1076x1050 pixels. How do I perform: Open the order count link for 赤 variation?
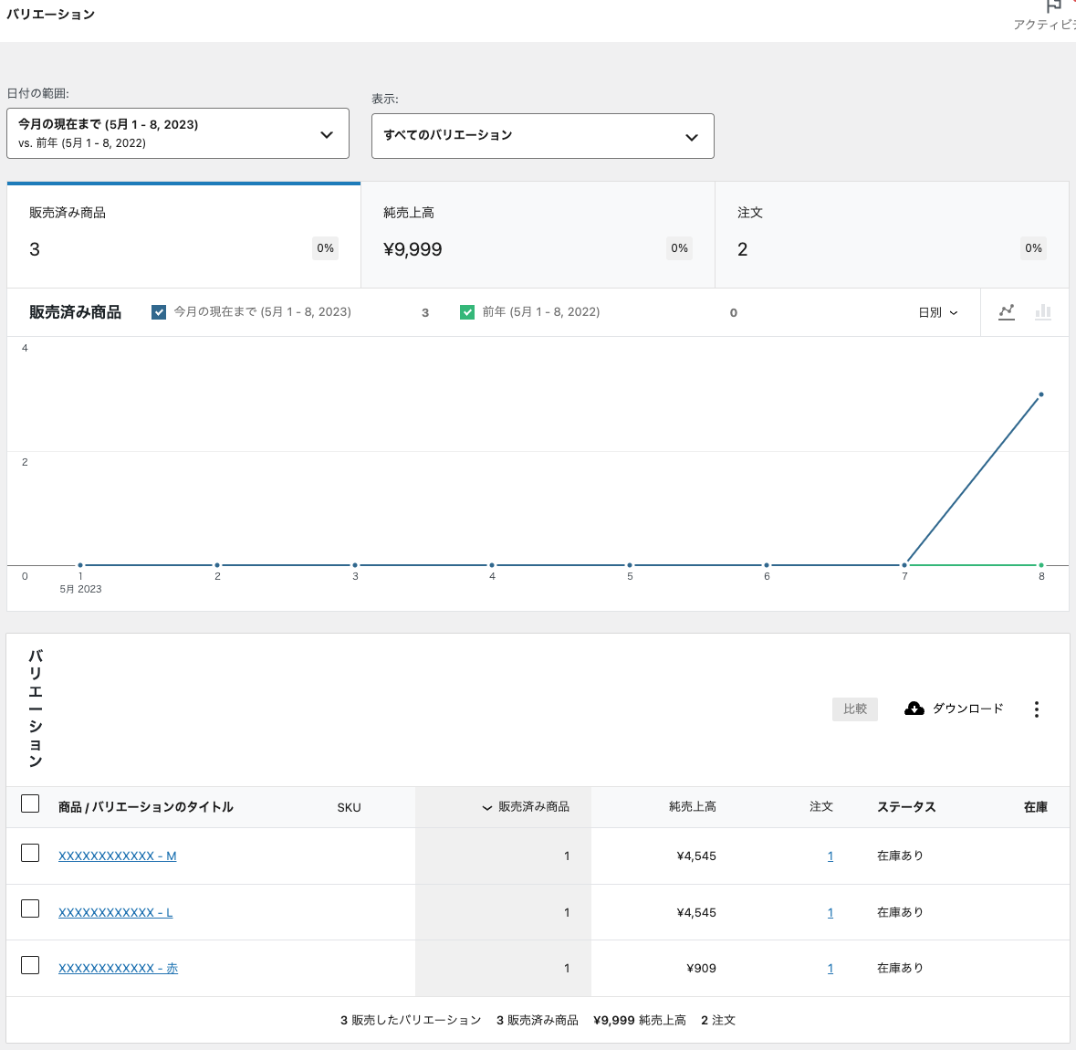(831, 969)
